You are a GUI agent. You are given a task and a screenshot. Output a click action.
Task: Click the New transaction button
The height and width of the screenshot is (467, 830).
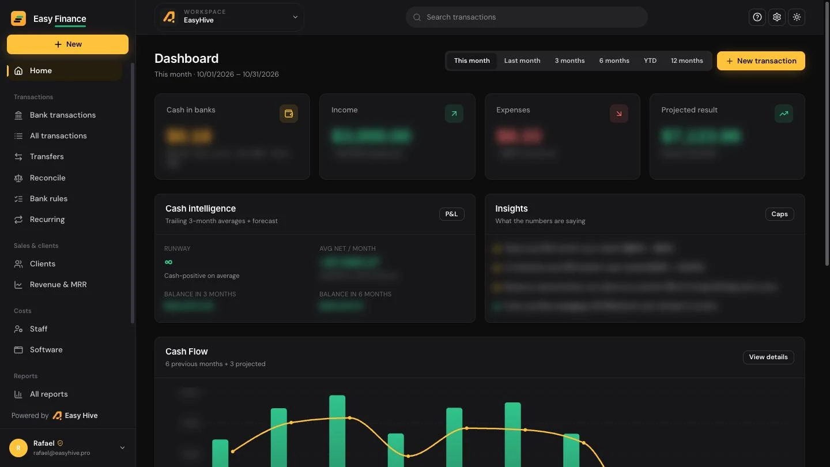click(761, 61)
